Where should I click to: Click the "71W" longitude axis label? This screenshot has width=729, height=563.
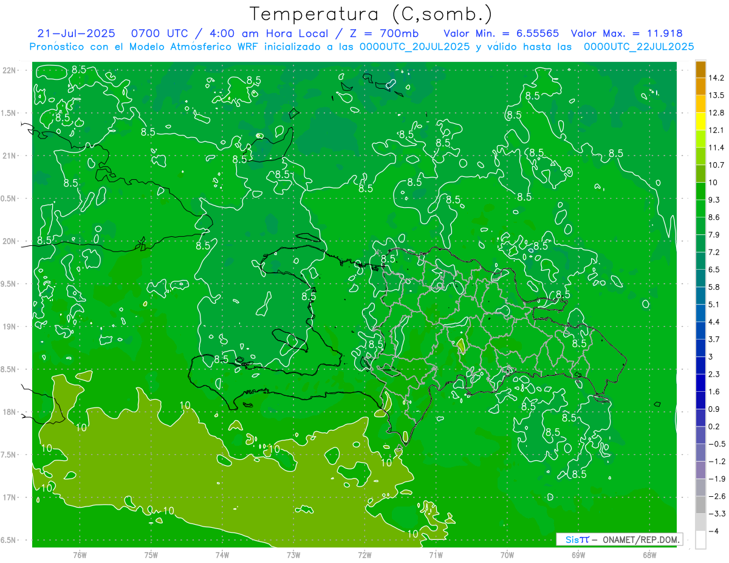pos(436,555)
